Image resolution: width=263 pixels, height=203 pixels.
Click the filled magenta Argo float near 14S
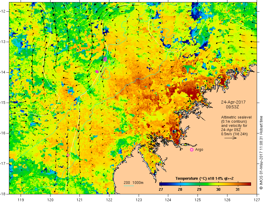97,72
